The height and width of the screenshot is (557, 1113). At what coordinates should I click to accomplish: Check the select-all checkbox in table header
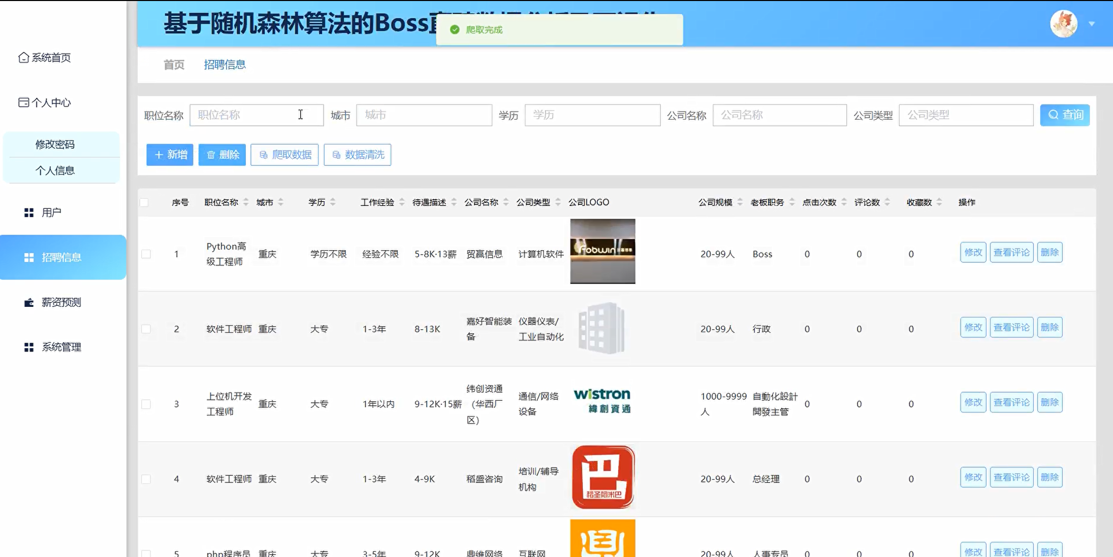(145, 202)
